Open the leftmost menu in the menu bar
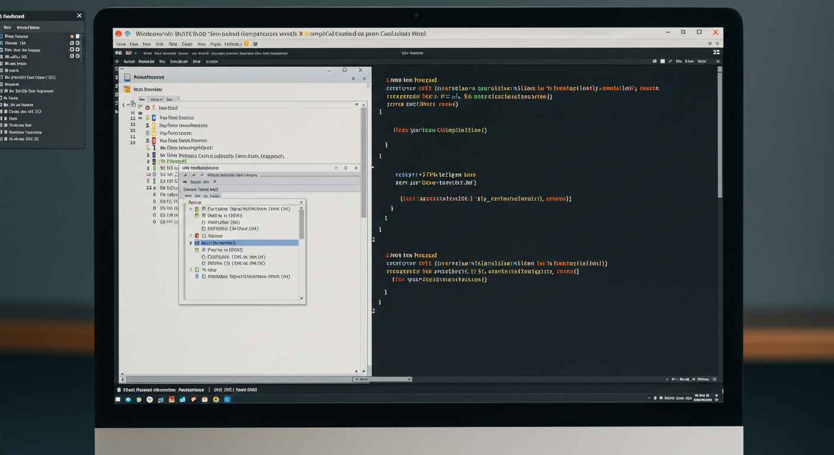 point(120,44)
